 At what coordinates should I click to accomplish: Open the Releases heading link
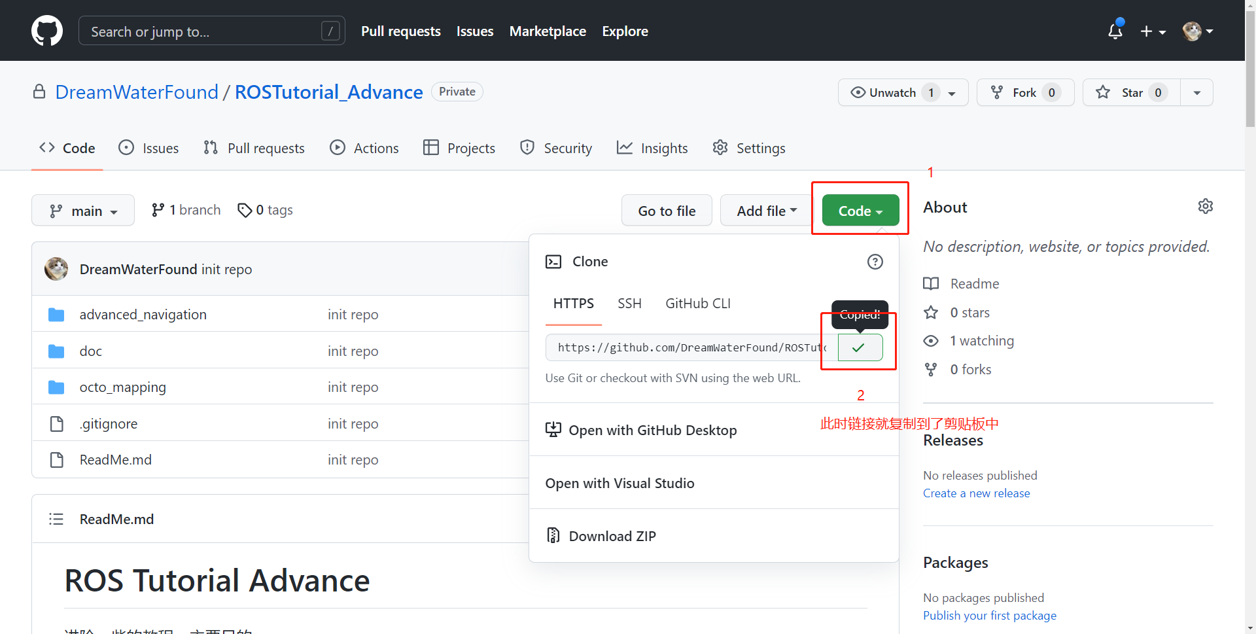[953, 440]
